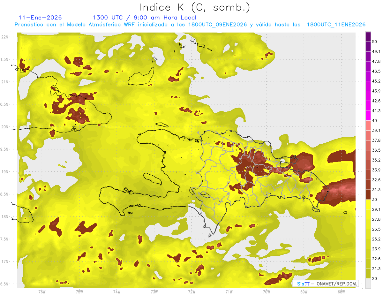The width and height of the screenshot is (383, 296).
Task: Click the 68W longitude axis label
Action: pyautogui.click(x=341, y=292)
